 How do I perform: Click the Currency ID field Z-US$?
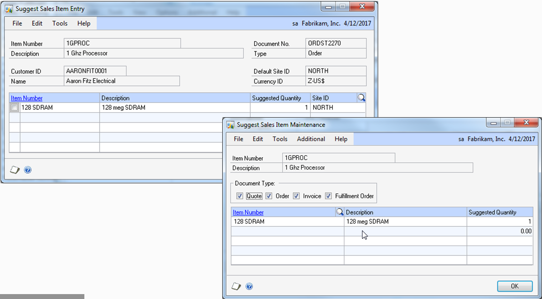coord(336,81)
